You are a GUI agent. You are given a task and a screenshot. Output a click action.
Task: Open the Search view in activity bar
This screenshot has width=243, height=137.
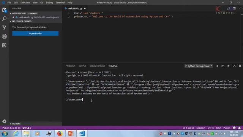4,19
